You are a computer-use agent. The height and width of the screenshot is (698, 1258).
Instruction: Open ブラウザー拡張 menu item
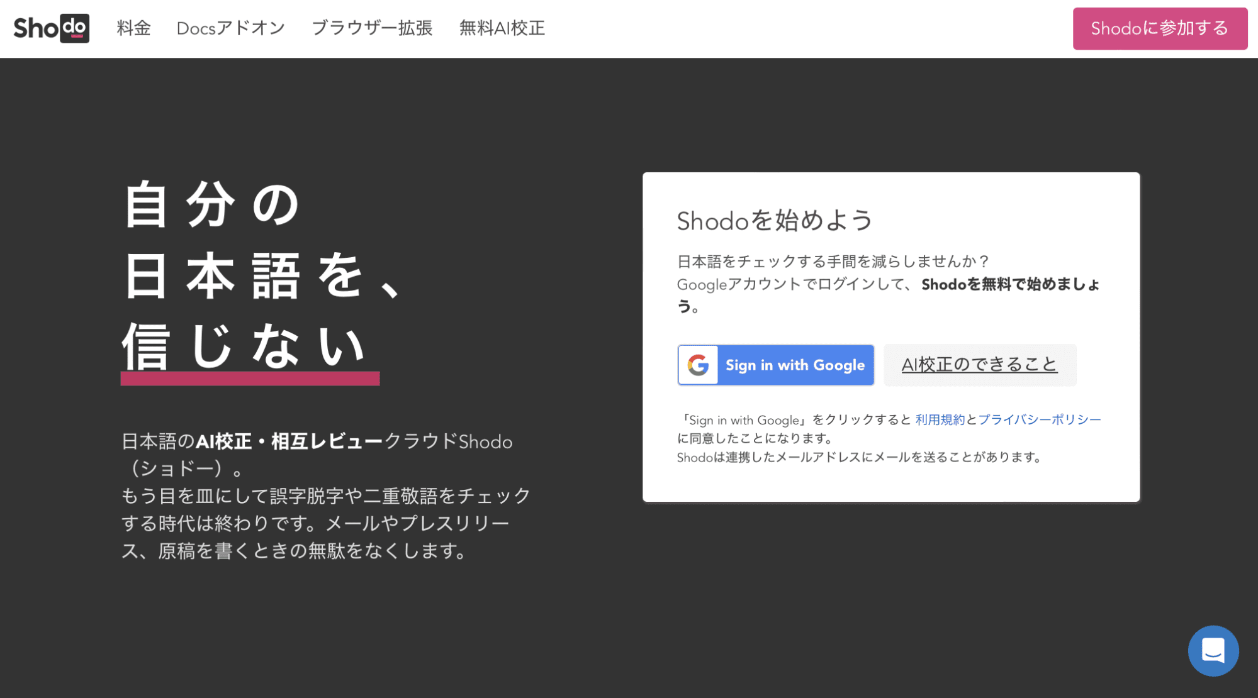pos(372,28)
